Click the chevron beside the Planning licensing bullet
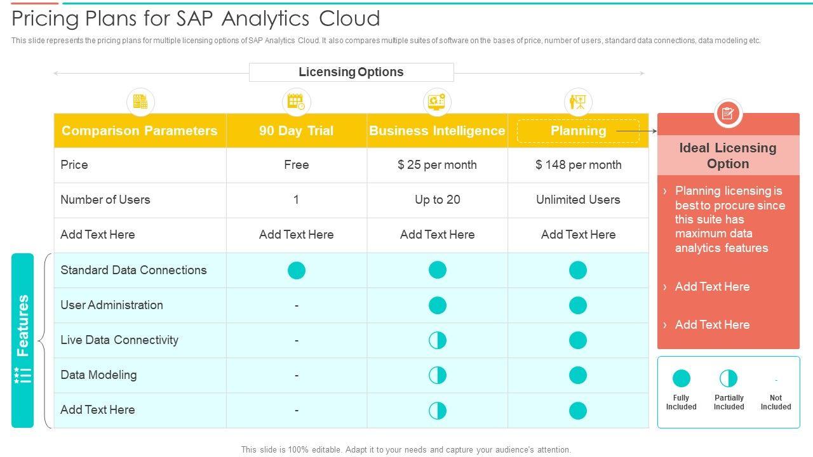The image size is (813, 457). click(x=665, y=191)
